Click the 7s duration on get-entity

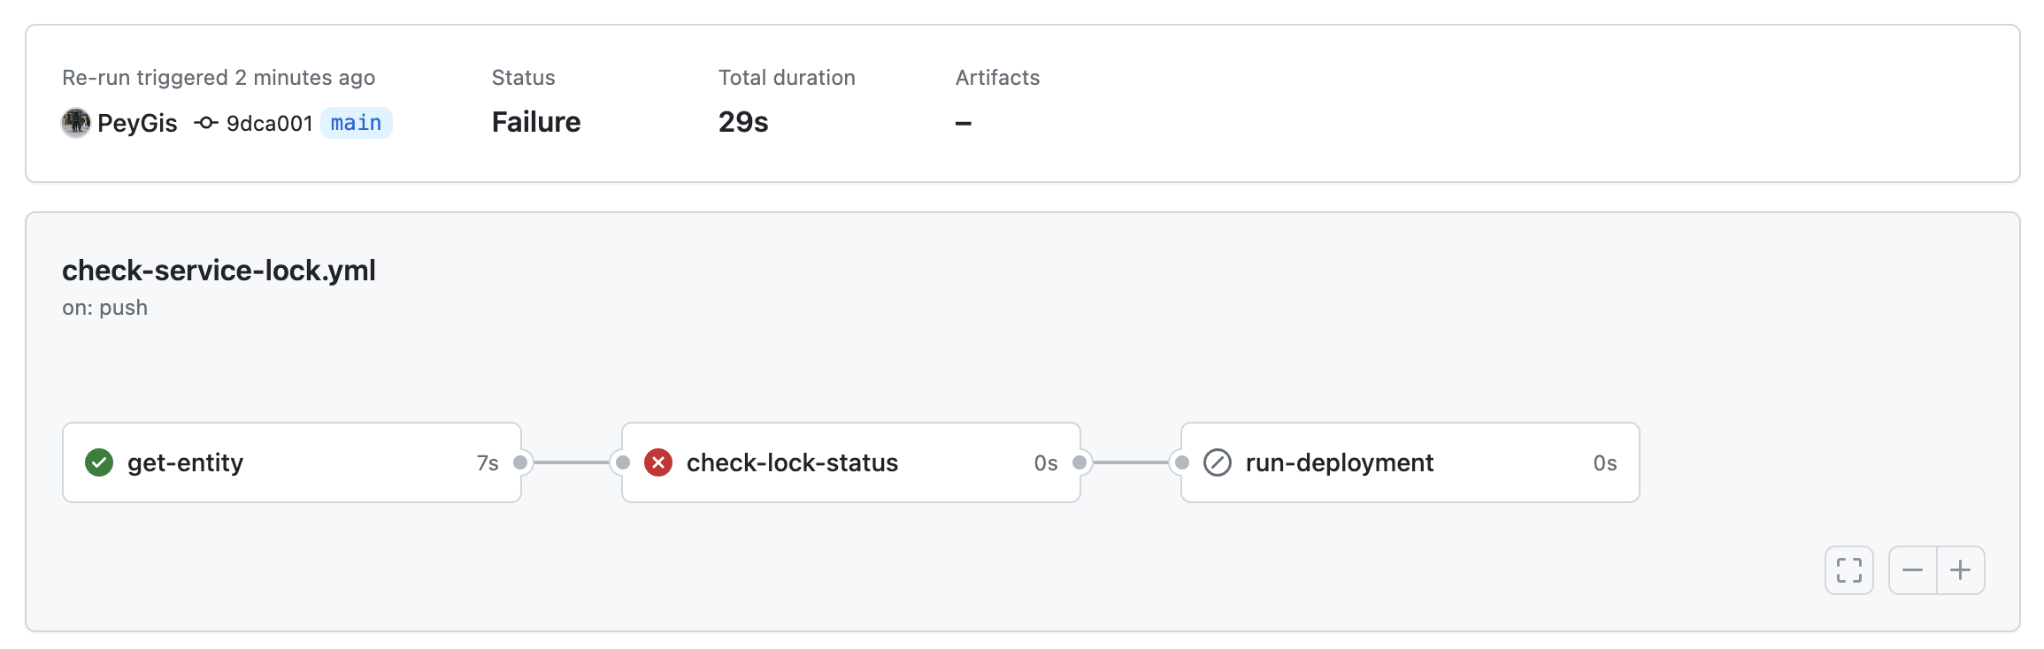coord(488,463)
